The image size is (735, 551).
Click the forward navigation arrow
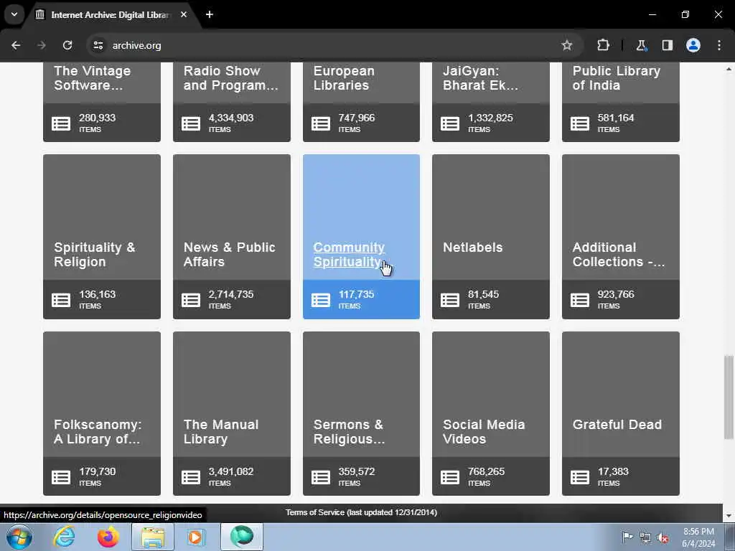click(x=42, y=45)
